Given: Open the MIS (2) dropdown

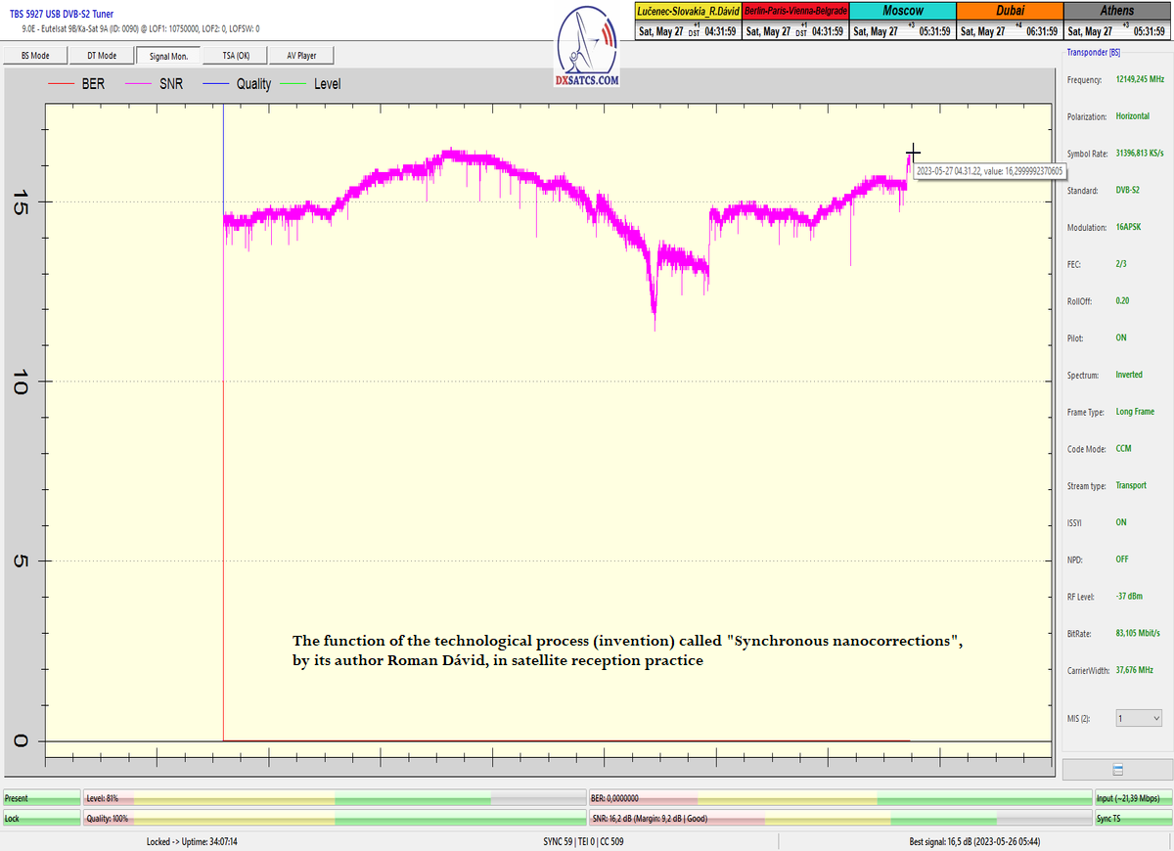Looking at the screenshot, I should click(1139, 718).
